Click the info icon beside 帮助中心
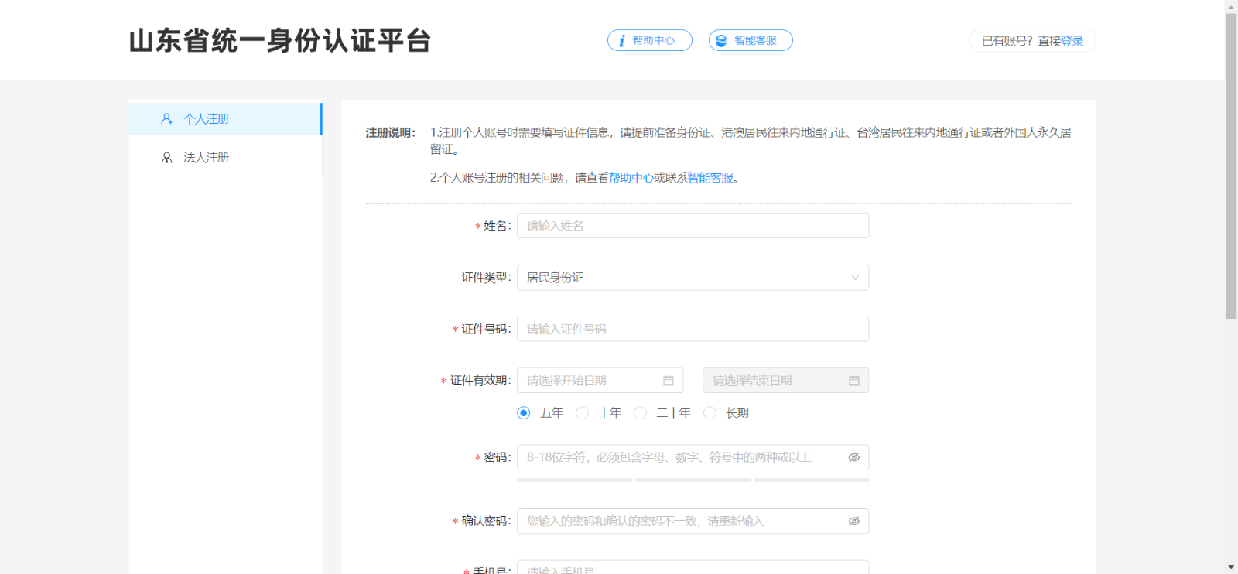The height and width of the screenshot is (574, 1238). coord(622,41)
